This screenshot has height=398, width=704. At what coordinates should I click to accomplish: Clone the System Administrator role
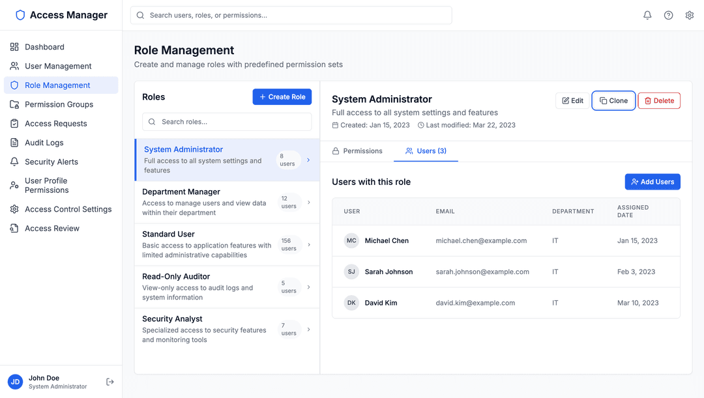pyautogui.click(x=613, y=100)
